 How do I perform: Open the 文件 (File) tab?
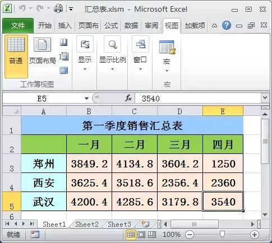coord(18,26)
